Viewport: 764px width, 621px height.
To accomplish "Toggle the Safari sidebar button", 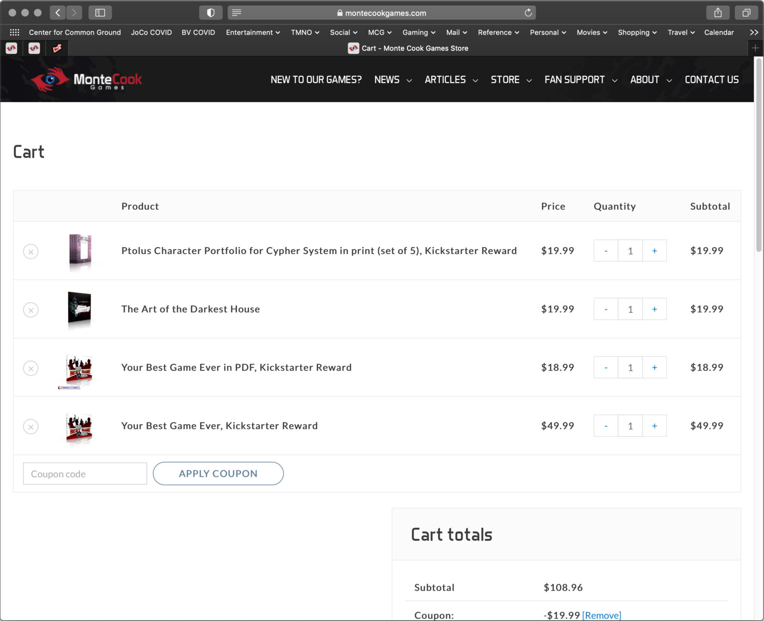I will tap(100, 13).
